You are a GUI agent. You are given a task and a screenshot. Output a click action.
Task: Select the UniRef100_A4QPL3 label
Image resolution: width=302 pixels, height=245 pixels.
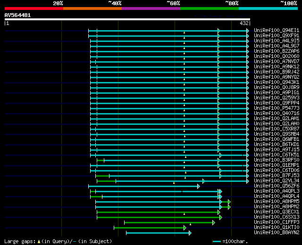pos(277,191)
